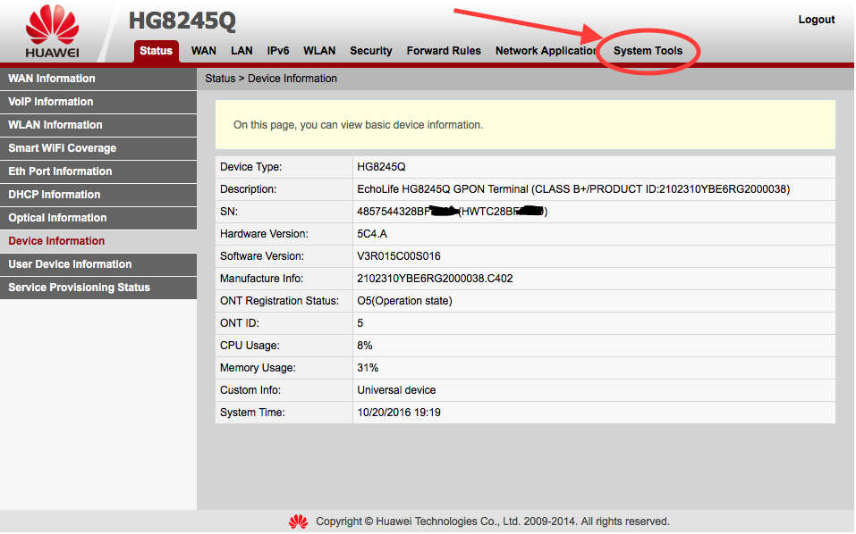Click the Status tab
Viewport: 856px width, 534px height.
(156, 51)
